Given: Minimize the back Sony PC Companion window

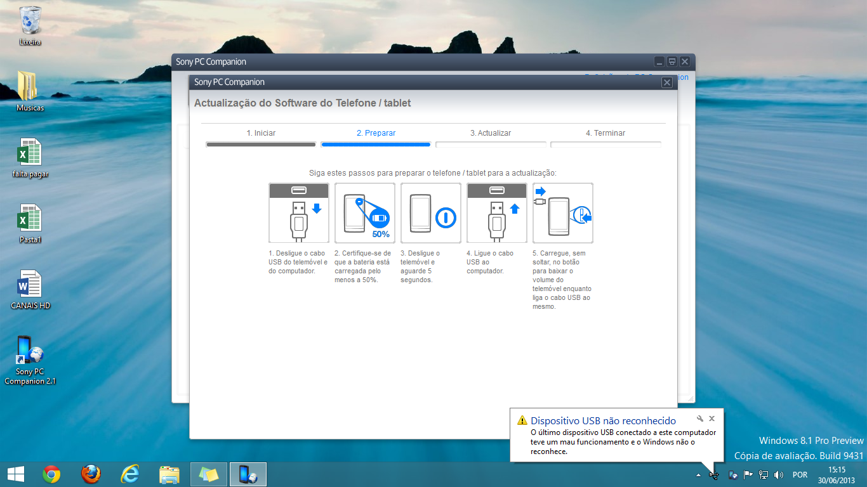Looking at the screenshot, I should tap(659, 62).
